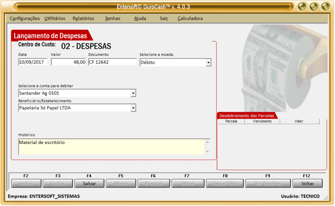
Task: Click the Valor field showing 48,00
Action: [x=69, y=62]
